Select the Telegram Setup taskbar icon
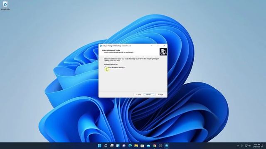Screen dimensions: 266x149 [167, 146]
